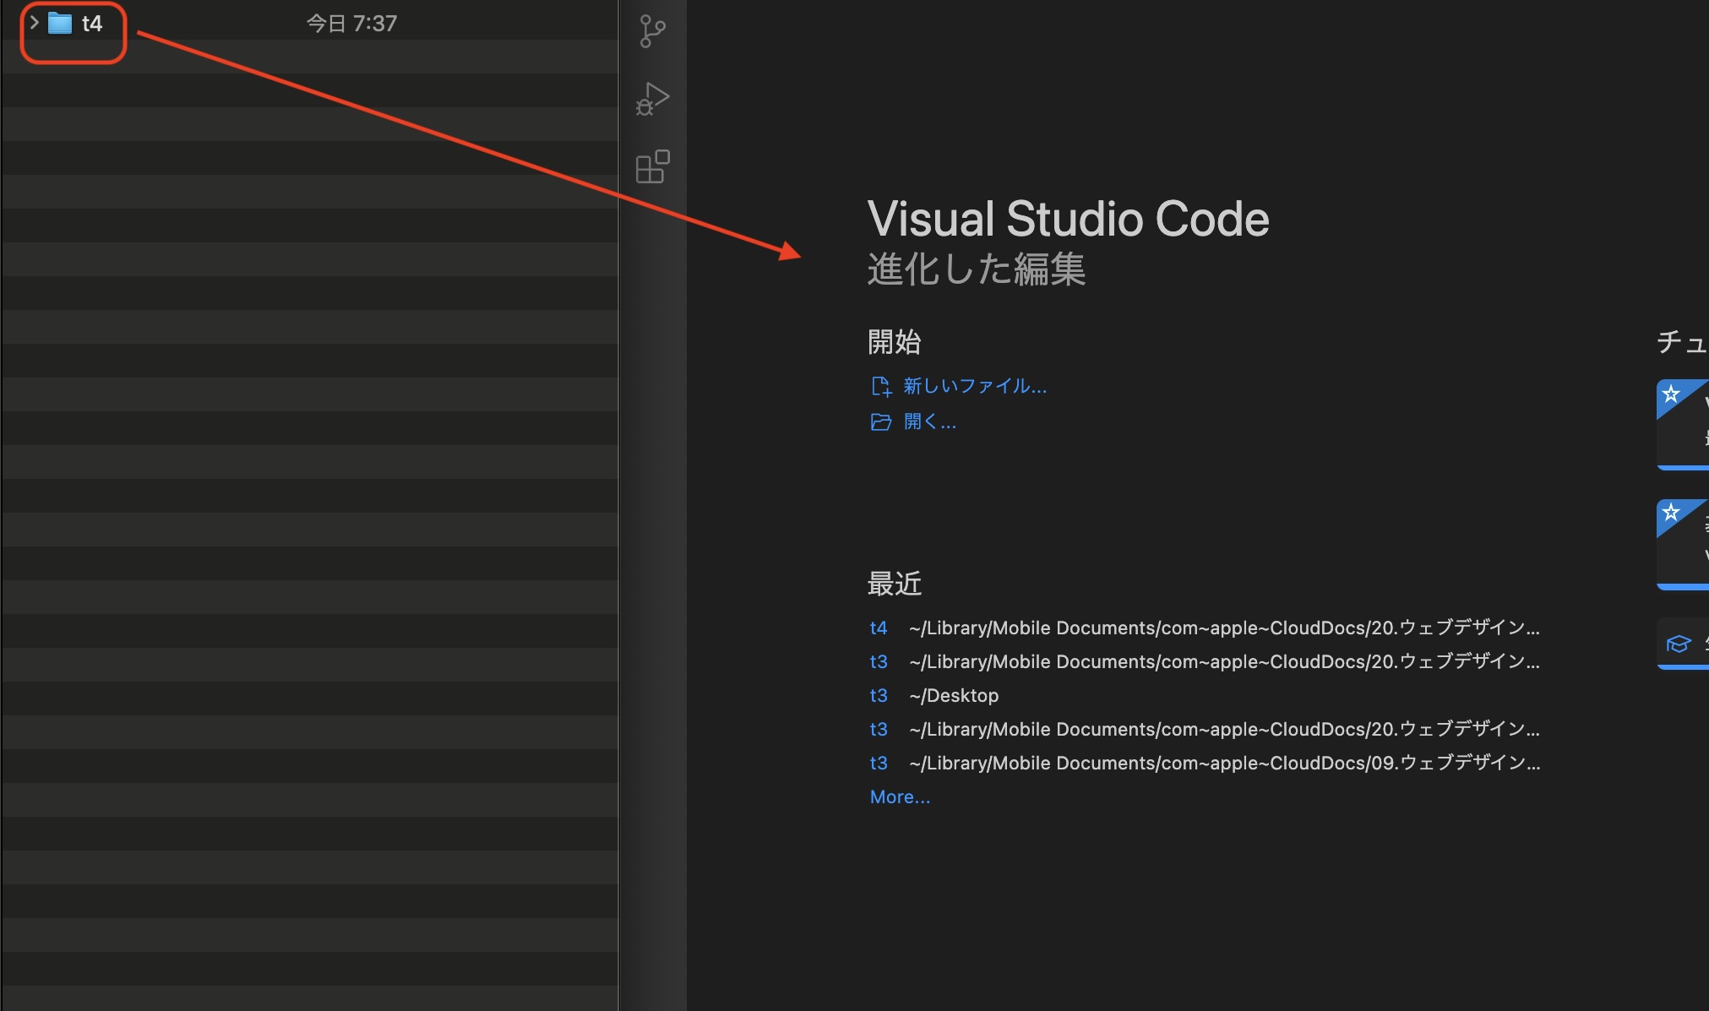1709x1011 pixels.
Task: Click the 開始 heading
Action: (x=894, y=342)
